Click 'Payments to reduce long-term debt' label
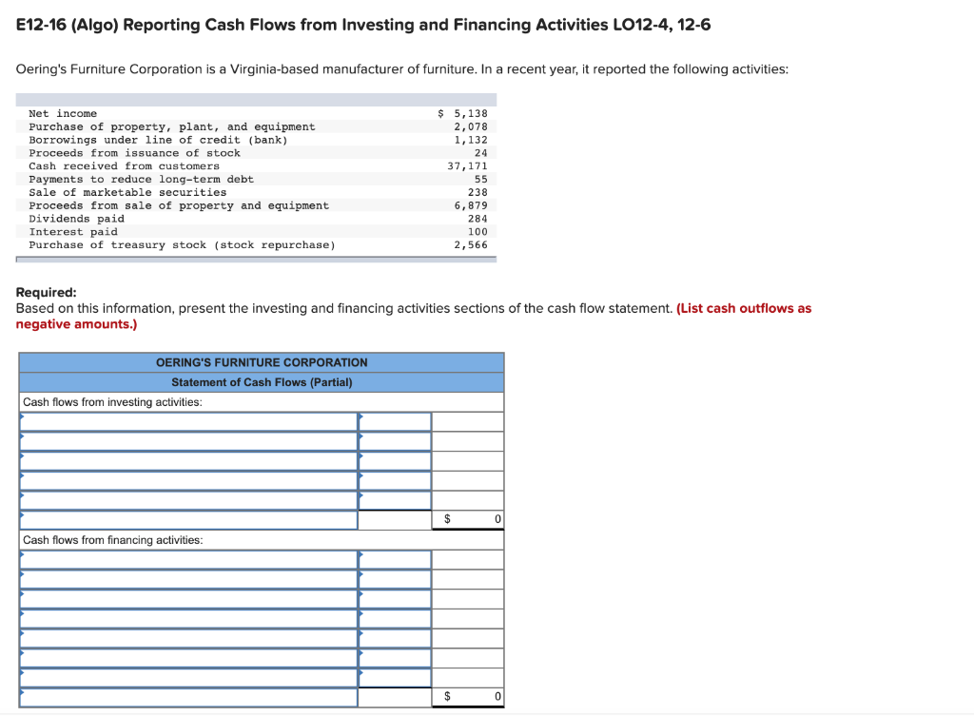 click(141, 179)
